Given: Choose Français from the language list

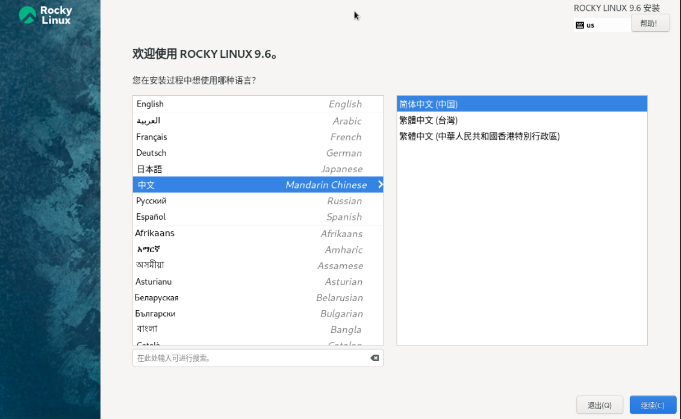Looking at the screenshot, I should tap(258, 137).
